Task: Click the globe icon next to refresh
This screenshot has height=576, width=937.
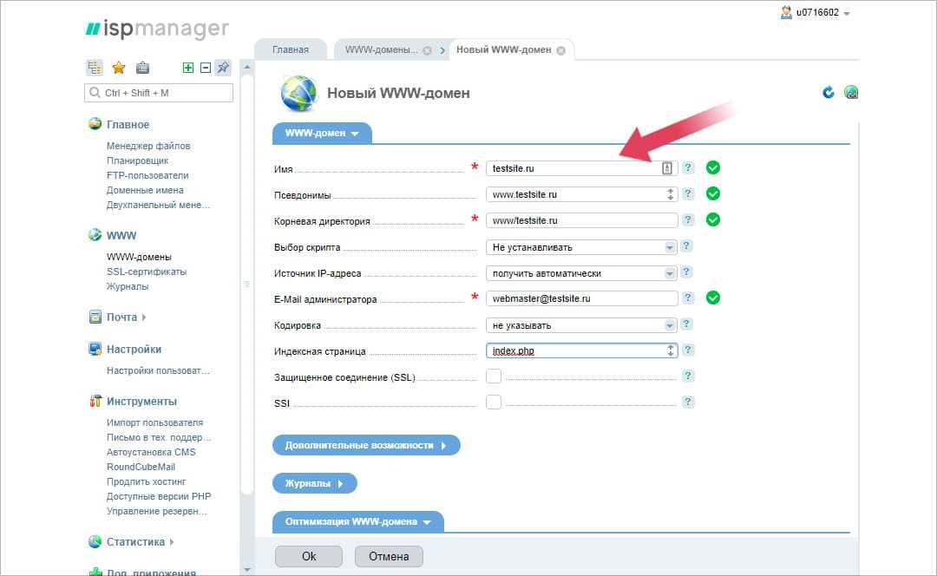Action: click(851, 93)
